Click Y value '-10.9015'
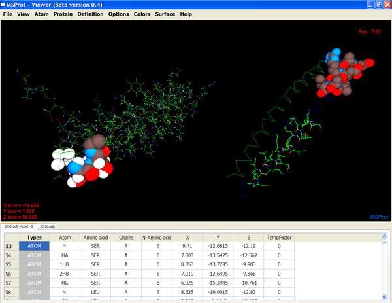 point(218,293)
